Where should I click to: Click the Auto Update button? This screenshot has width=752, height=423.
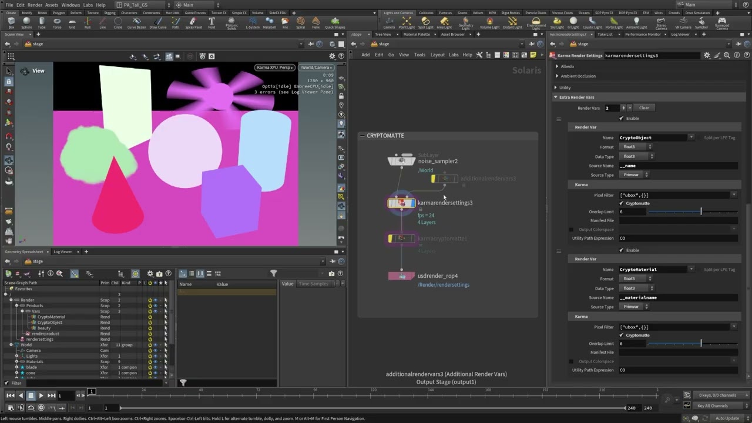pos(727,418)
